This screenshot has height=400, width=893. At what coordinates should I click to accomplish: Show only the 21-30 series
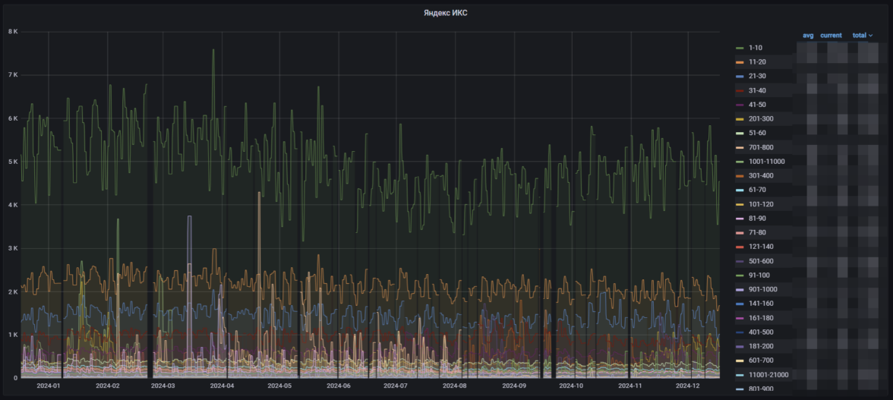point(759,76)
